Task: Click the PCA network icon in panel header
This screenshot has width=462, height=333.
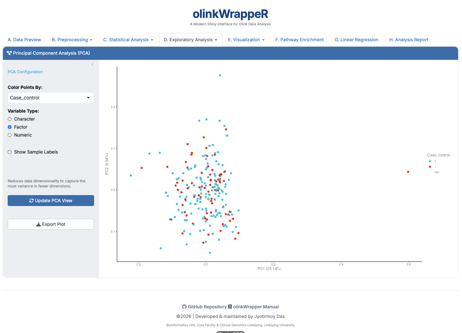Action: (x=9, y=53)
